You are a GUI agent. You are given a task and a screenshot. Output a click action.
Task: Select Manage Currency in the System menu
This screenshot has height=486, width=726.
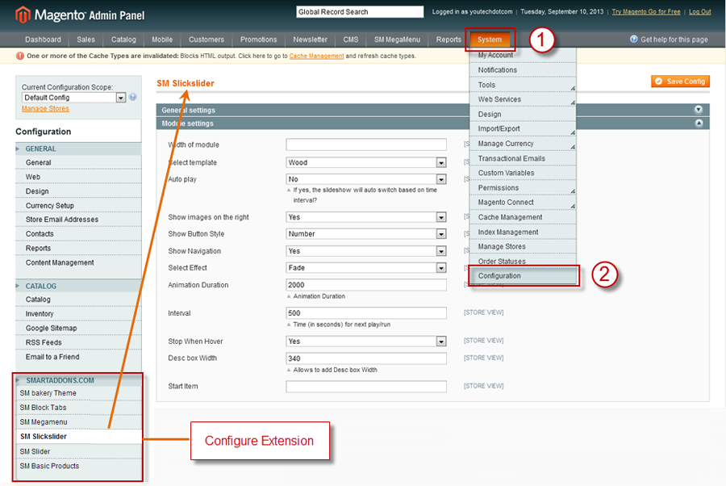coord(524,144)
